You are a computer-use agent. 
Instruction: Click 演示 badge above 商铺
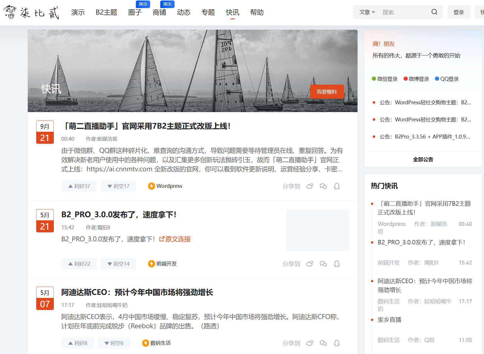click(167, 4)
